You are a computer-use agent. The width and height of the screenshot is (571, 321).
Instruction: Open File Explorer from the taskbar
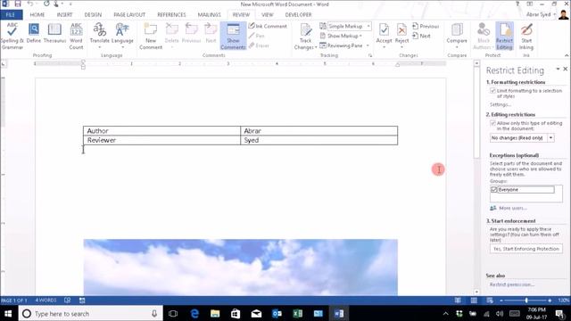point(215,313)
